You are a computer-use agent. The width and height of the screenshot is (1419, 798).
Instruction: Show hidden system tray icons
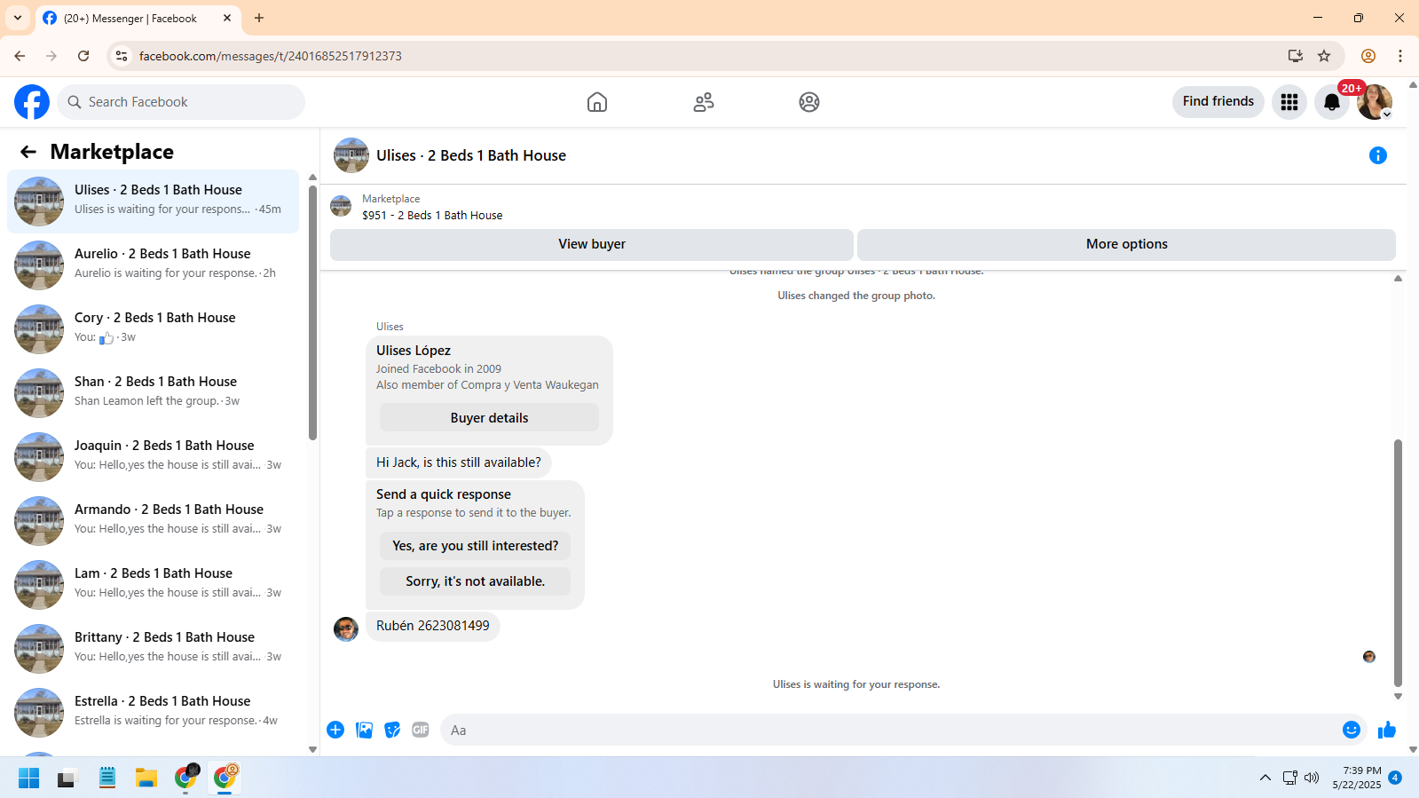coord(1265,778)
